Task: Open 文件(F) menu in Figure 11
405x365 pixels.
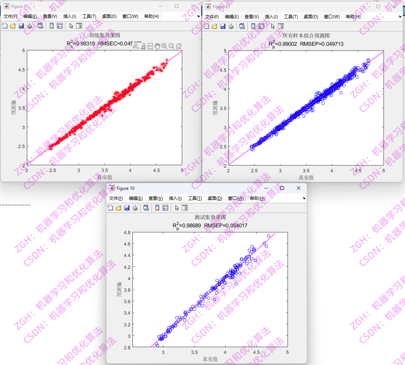Action: (x=212, y=16)
